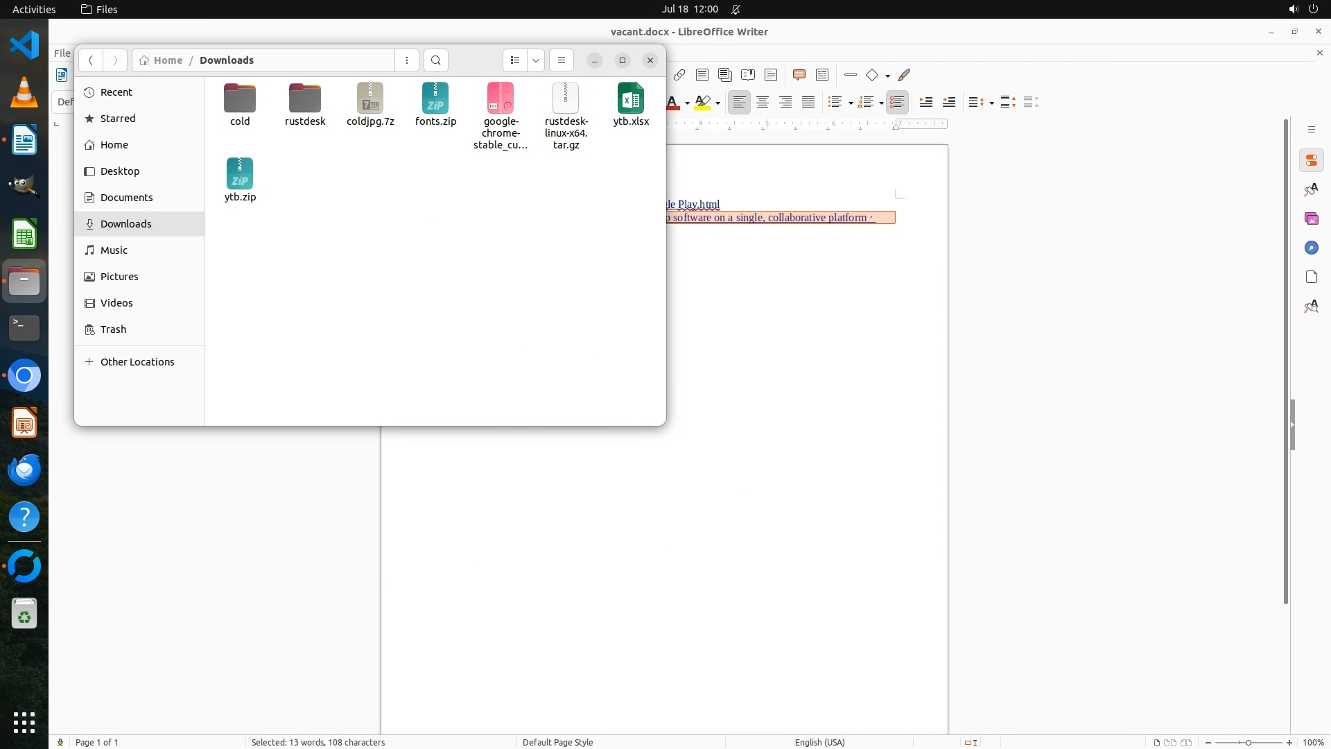Open Other Locations in the sidebar

pyautogui.click(x=137, y=362)
